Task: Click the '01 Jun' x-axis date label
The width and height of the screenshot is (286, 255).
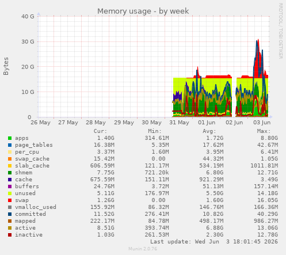Action: (x=207, y=123)
